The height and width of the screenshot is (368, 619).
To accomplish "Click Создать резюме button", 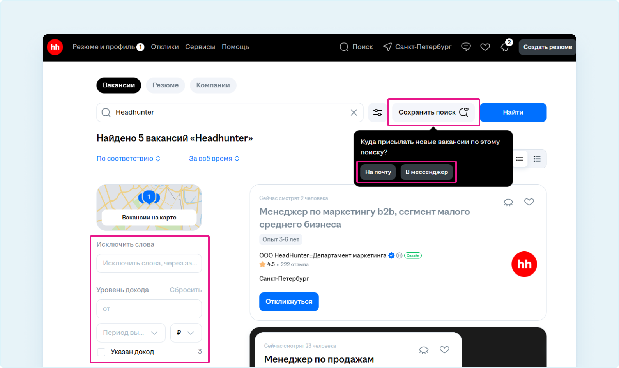I will [547, 47].
